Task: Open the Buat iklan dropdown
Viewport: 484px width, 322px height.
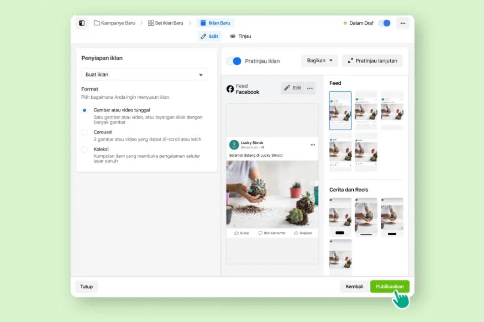Action: 144,74
